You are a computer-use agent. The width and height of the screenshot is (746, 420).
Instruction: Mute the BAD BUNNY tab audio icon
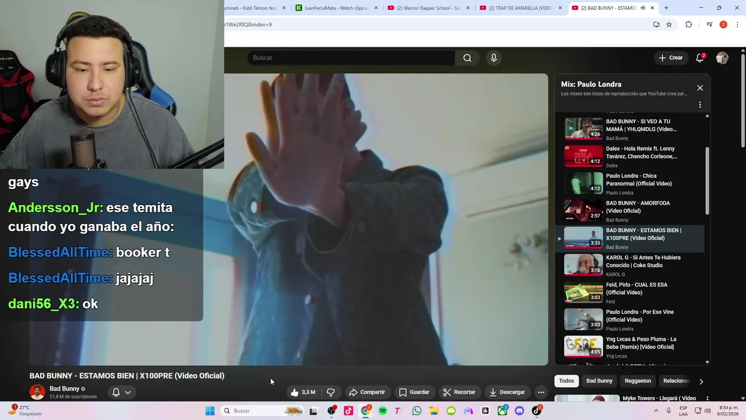[643, 8]
